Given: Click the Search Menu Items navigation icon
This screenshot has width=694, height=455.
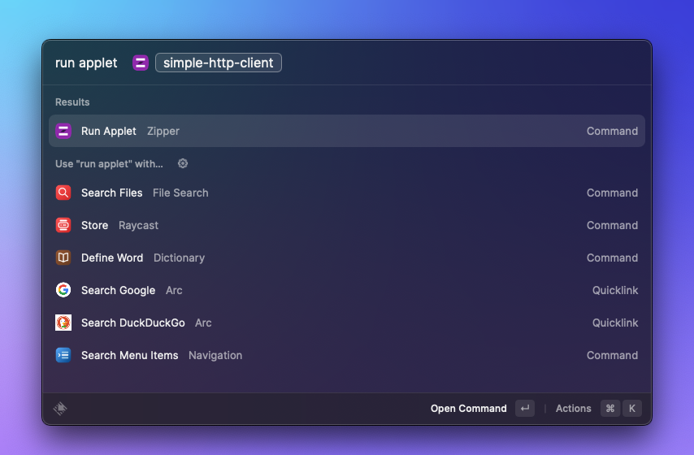Looking at the screenshot, I should 63,355.
